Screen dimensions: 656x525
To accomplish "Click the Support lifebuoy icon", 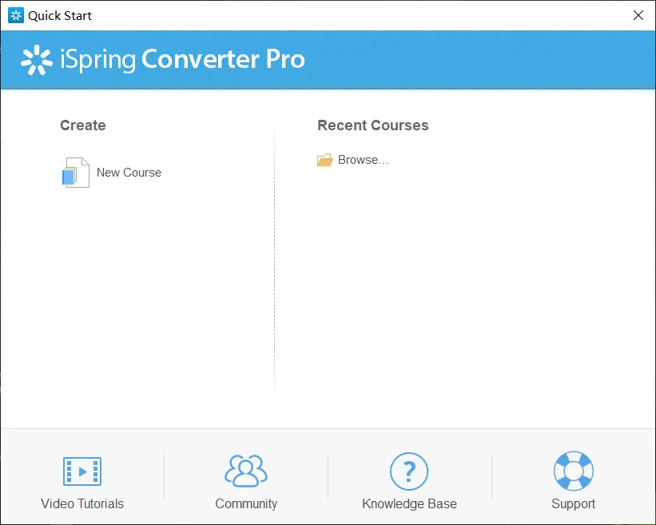I will (573, 471).
